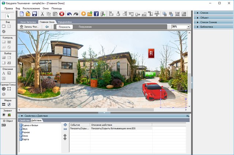Image resolution: width=234 pixels, height=155 pixels.
Task: Open the Окно menu
Action: click(46, 8)
